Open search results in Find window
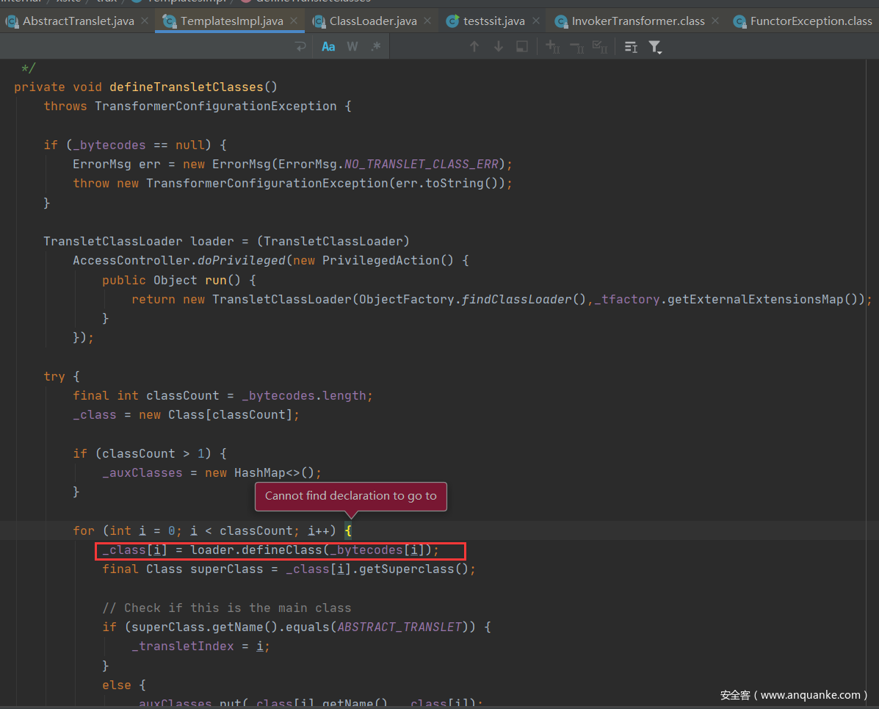 point(522,47)
